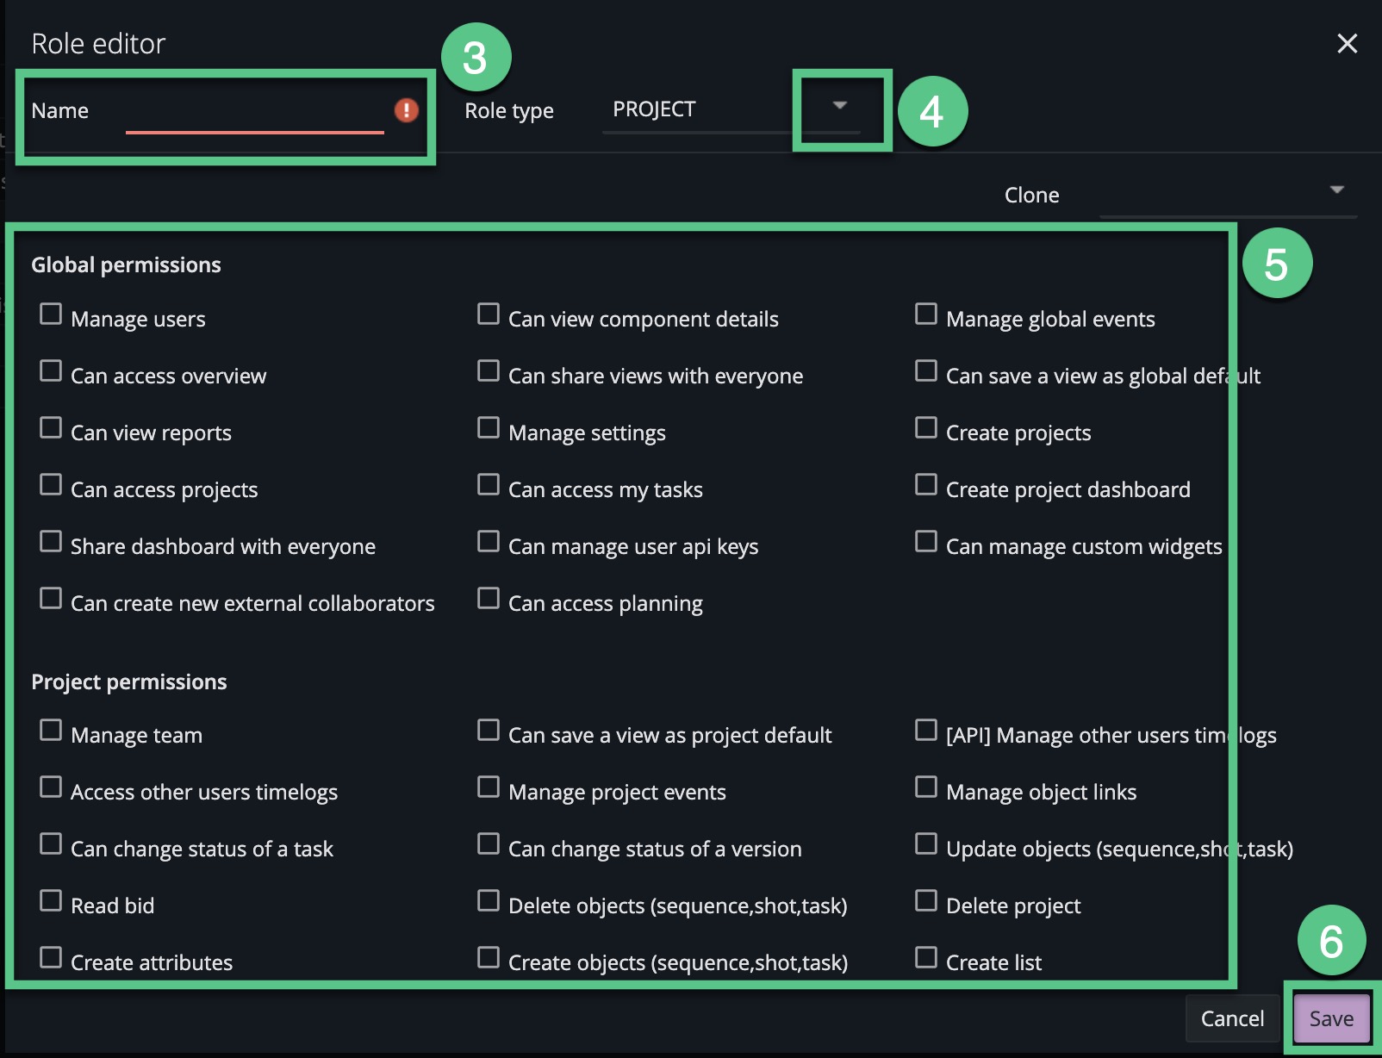Check Can create new external collaborators
Screen dimensions: 1382x1058
52,597
